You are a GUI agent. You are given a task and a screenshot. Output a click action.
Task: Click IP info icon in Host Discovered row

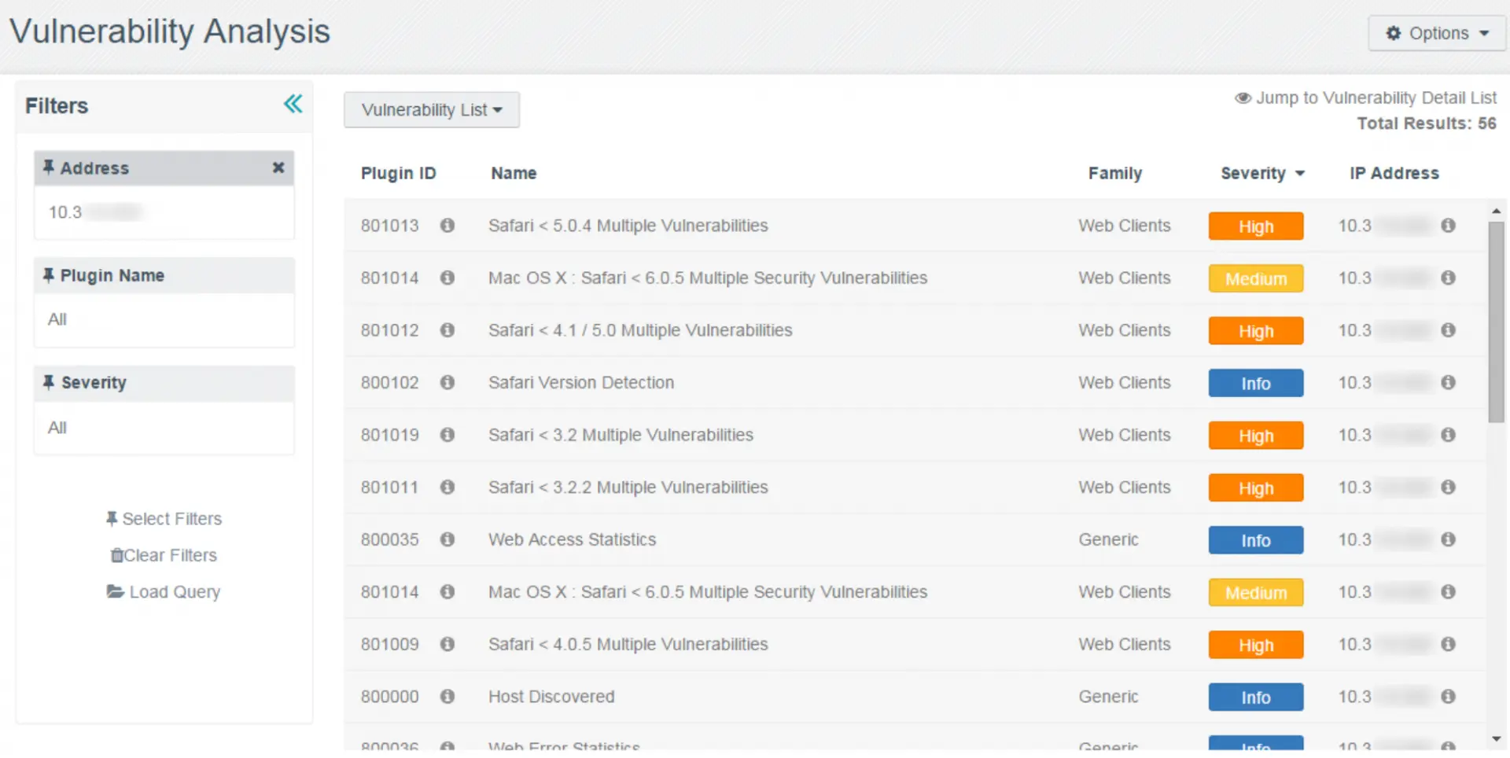coord(1448,697)
